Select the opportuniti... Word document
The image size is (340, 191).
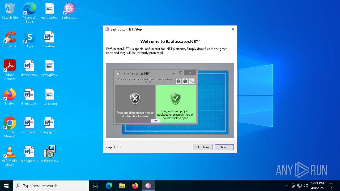49,40
